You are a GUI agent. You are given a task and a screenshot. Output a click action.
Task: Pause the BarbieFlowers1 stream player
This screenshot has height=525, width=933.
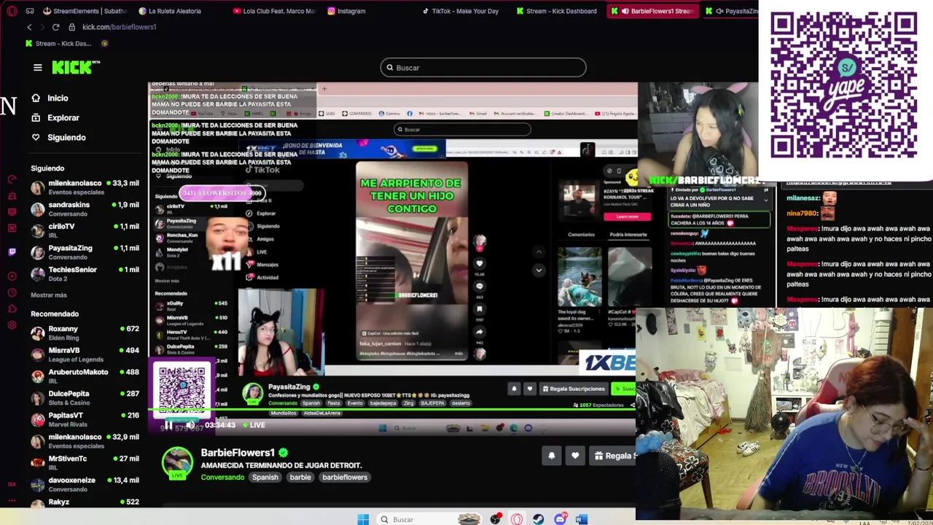pyautogui.click(x=167, y=425)
